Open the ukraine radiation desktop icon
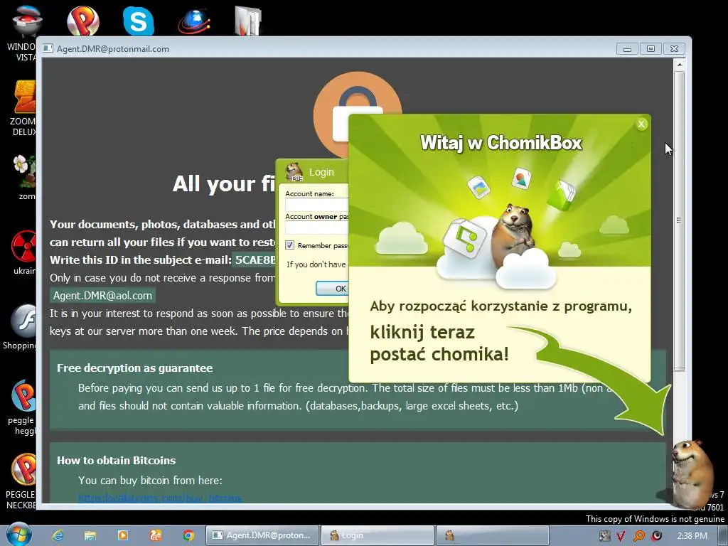The height and width of the screenshot is (546, 728). click(24, 252)
